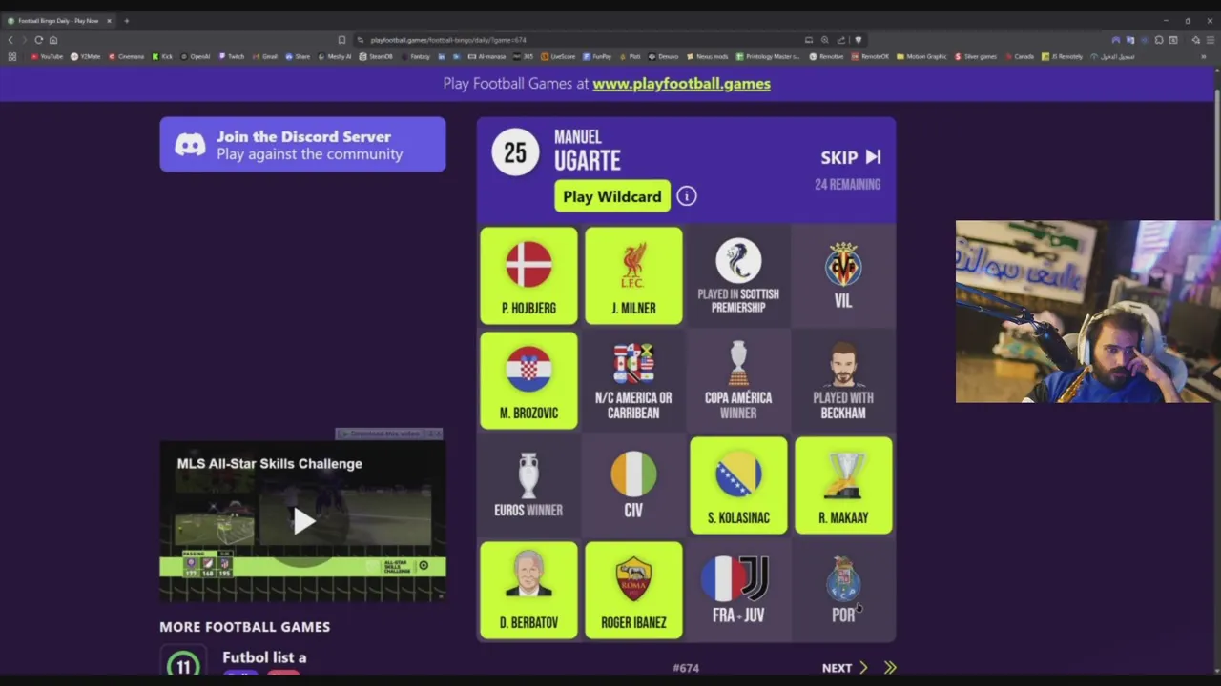Skip the current player Ugarte

click(x=851, y=158)
